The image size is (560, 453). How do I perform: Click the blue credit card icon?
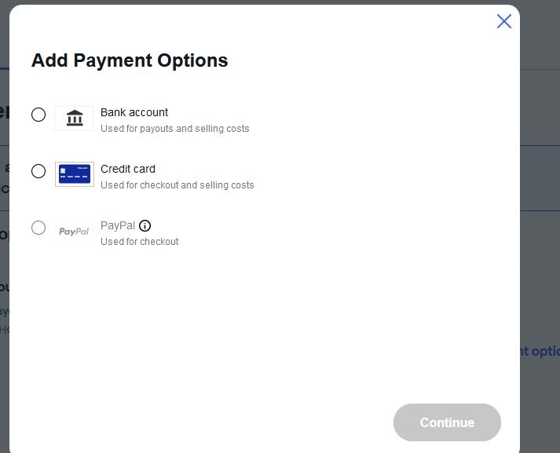coord(75,174)
